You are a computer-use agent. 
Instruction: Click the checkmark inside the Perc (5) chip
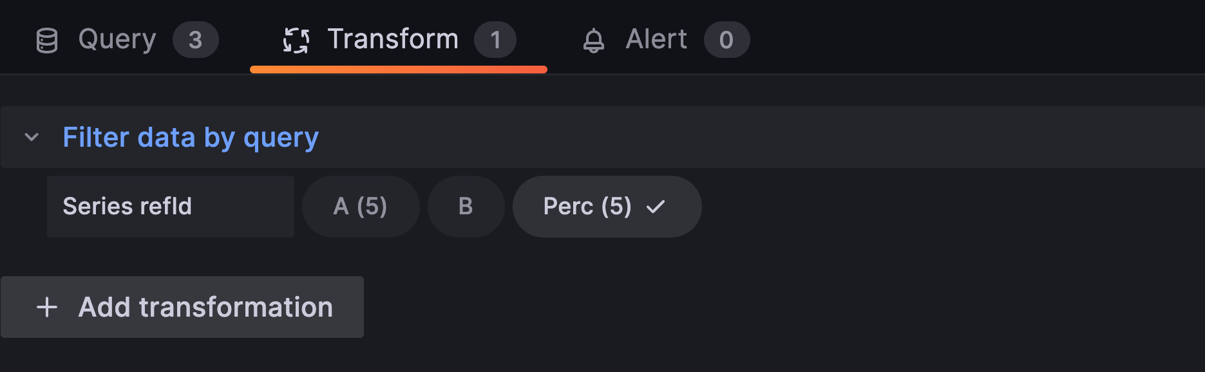coord(656,207)
